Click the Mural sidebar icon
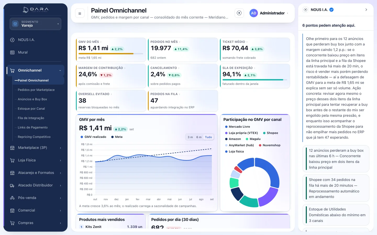The width and height of the screenshot is (377, 235). tap(12, 52)
